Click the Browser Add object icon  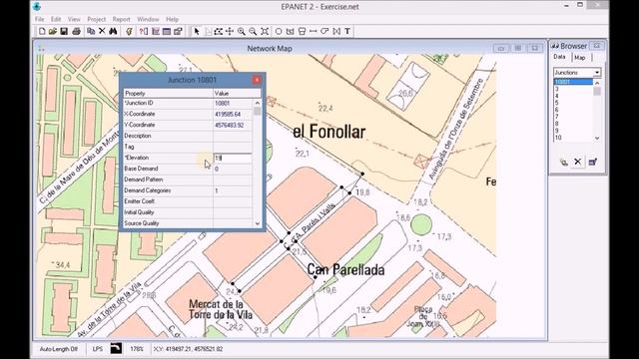(x=564, y=162)
